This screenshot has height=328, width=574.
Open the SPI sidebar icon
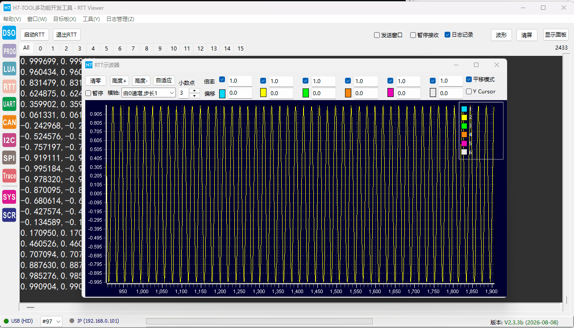tap(9, 158)
